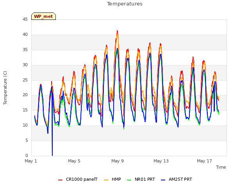Click the 25 y-axis tick label
Viewport: 250px width, 187px height.
point(25,80)
